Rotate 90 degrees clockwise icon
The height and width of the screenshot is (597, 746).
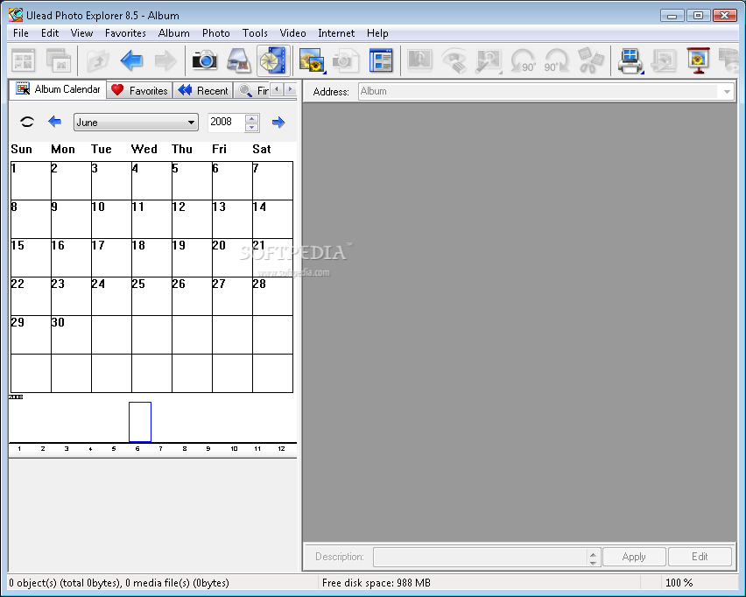click(557, 61)
